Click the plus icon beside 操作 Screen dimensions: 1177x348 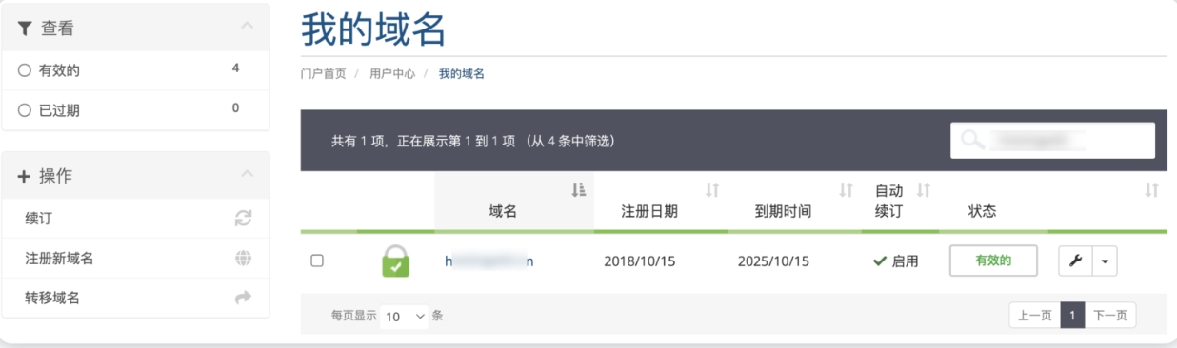click(x=25, y=177)
